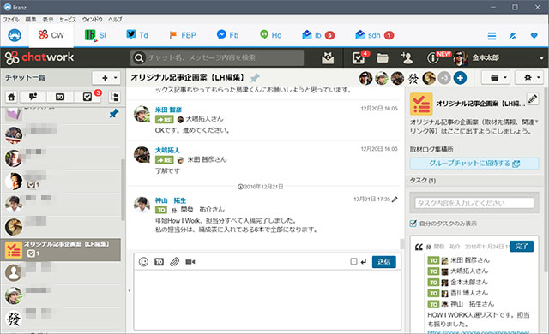The width and height of the screenshot is (549, 334).
Task: Attach a file with the paperclip icon
Action: [x=175, y=262]
